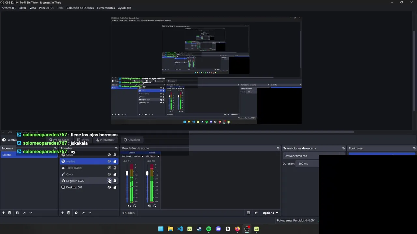This screenshot has width=417, height=234.
Task: Delete the selected source with the trash icon
Action: pyautogui.click(x=69, y=213)
